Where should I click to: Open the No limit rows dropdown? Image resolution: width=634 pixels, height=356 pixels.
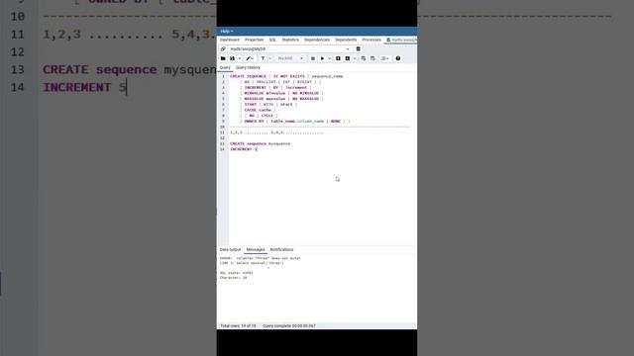290,58
